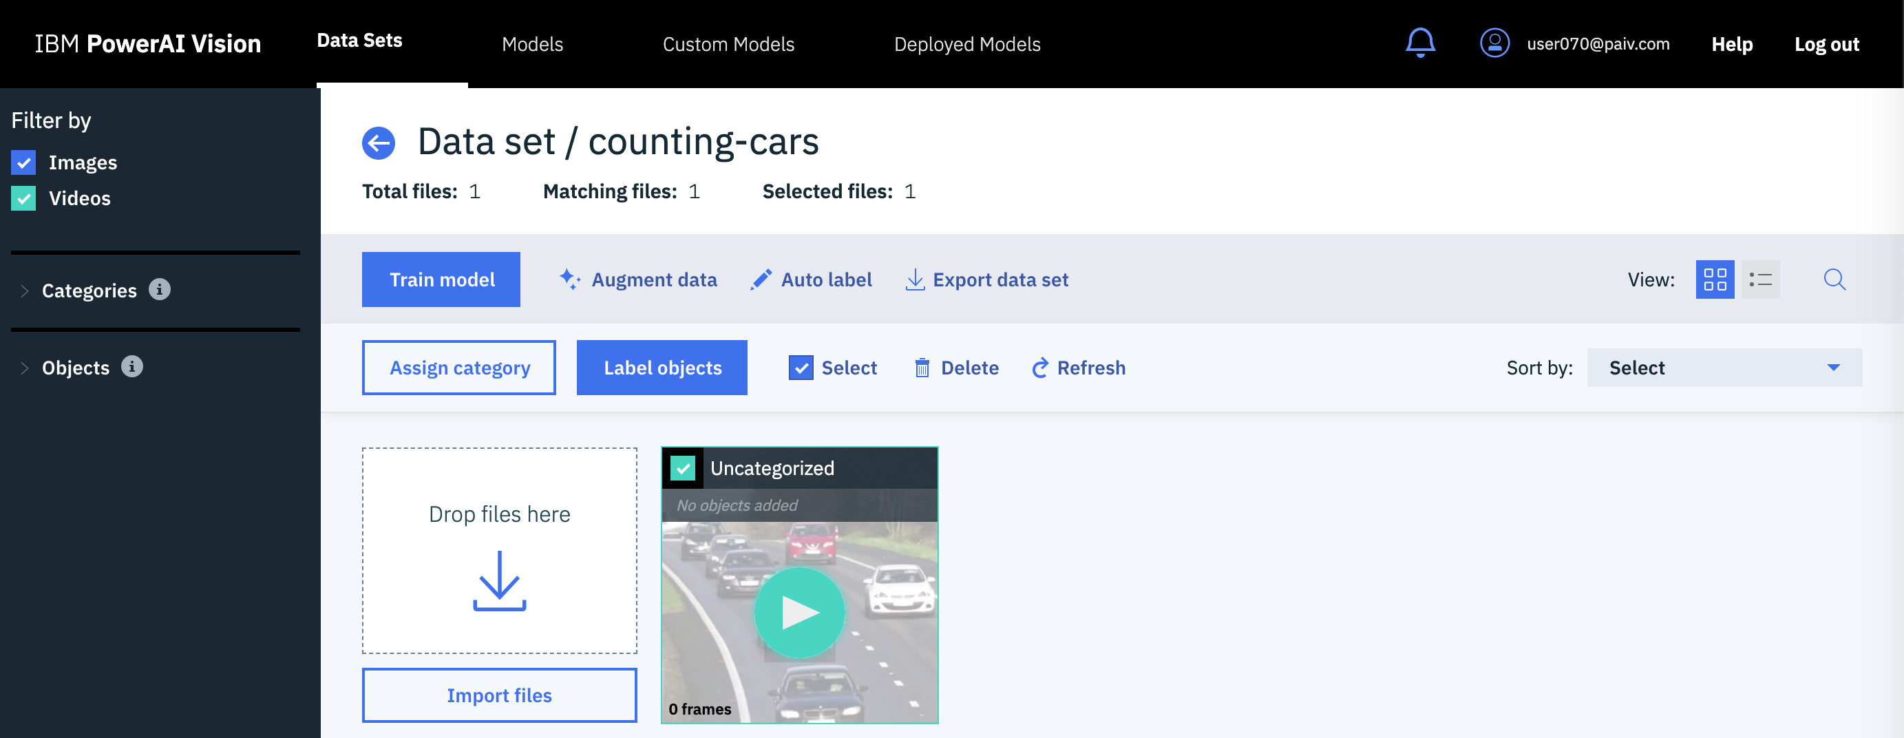
Task: Open the Help menu
Action: tap(1732, 44)
